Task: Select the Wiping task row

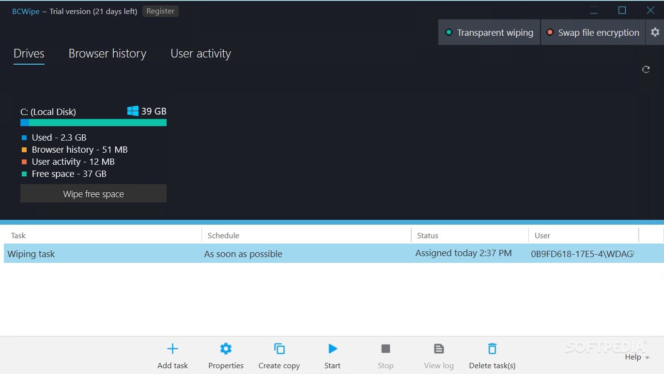Action: (x=334, y=254)
